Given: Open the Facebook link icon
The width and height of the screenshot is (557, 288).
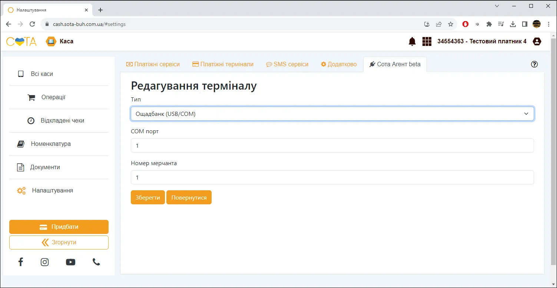Looking at the screenshot, I should click(x=21, y=262).
